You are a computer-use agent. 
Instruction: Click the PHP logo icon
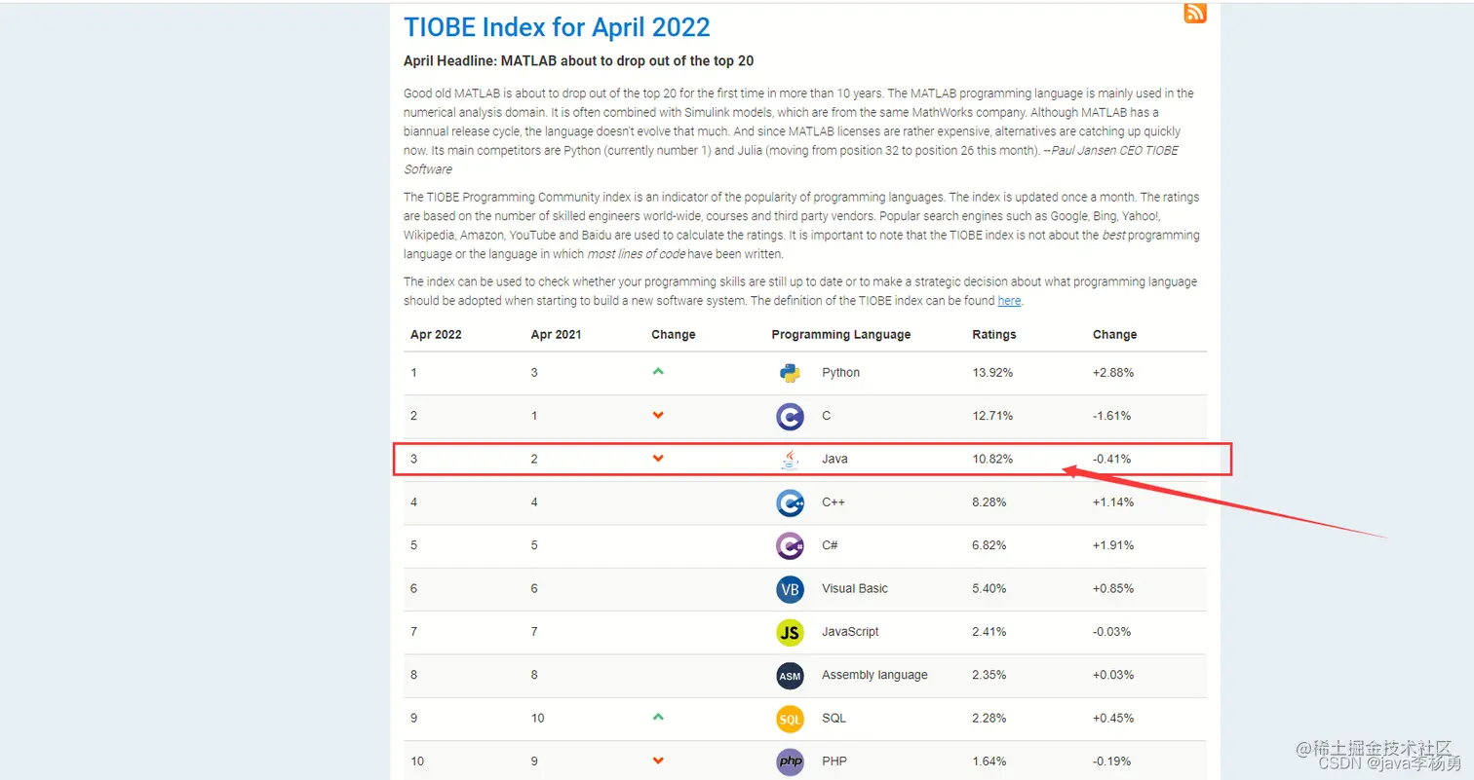pyautogui.click(x=790, y=761)
